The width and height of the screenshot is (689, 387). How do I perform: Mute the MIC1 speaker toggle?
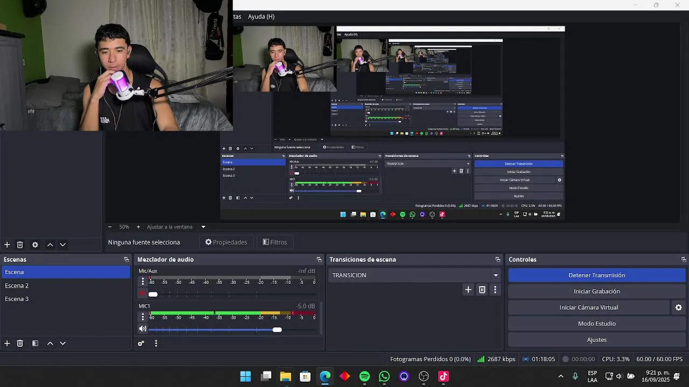(x=143, y=329)
